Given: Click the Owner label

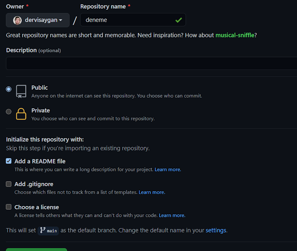Looking at the screenshot, I should coord(15,6).
